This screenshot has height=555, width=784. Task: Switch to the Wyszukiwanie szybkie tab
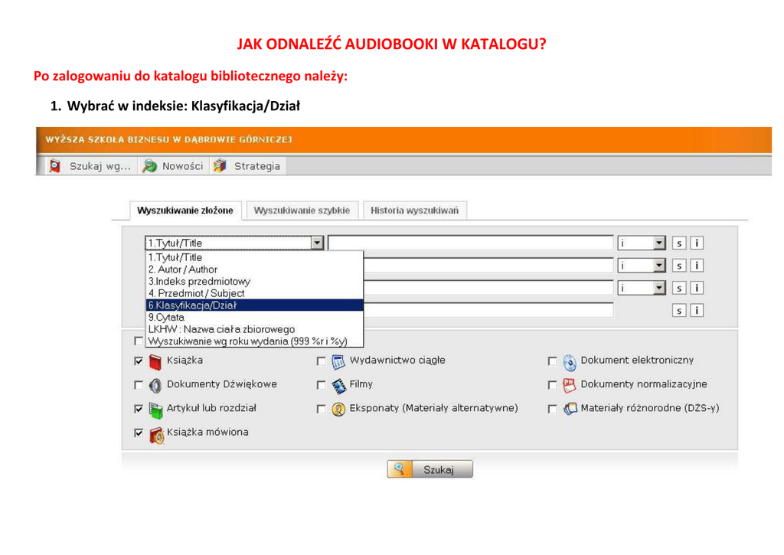tap(302, 211)
